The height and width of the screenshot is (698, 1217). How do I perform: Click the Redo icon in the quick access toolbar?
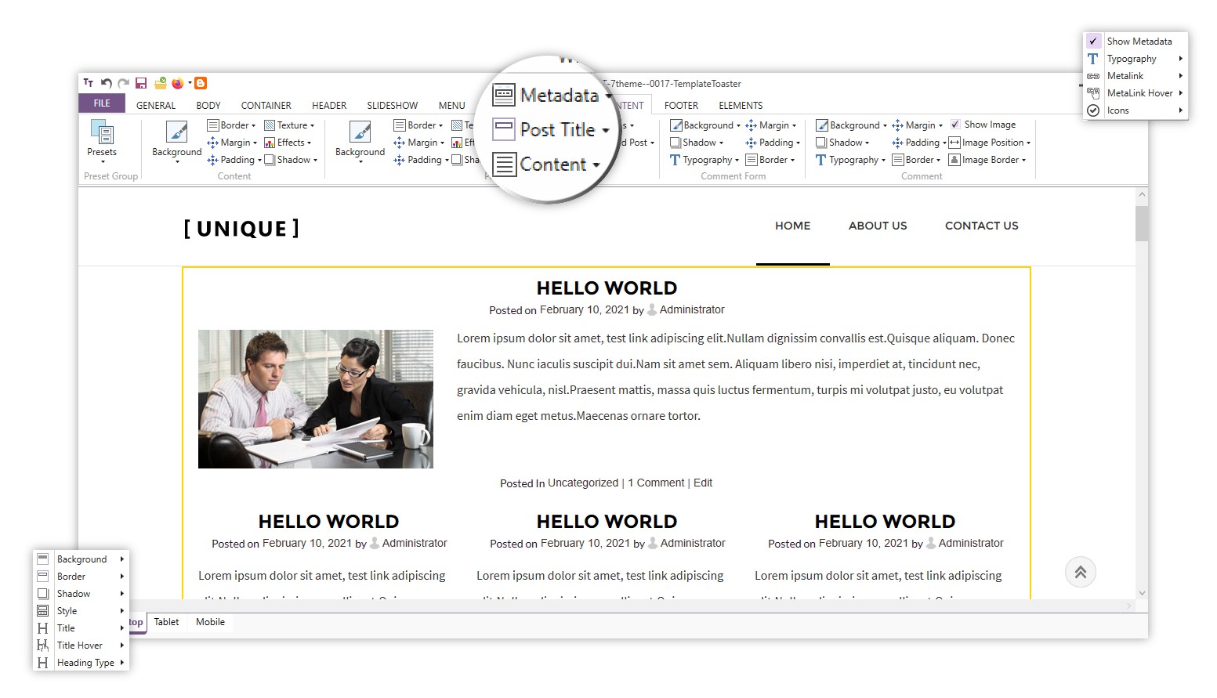coord(123,83)
